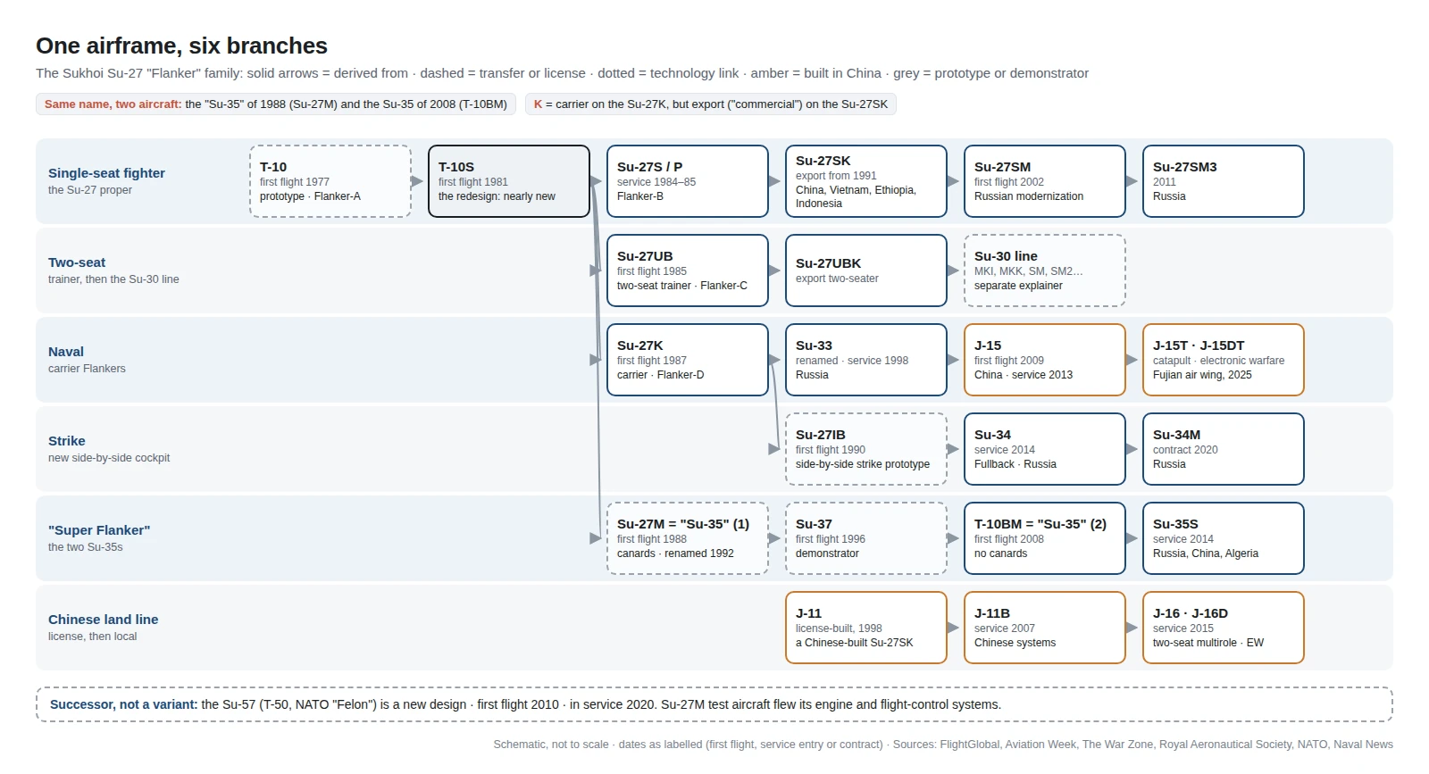Select the J-11 license-built card
The height and width of the screenshot is (774, 1429).
click(x=866, y=628)
